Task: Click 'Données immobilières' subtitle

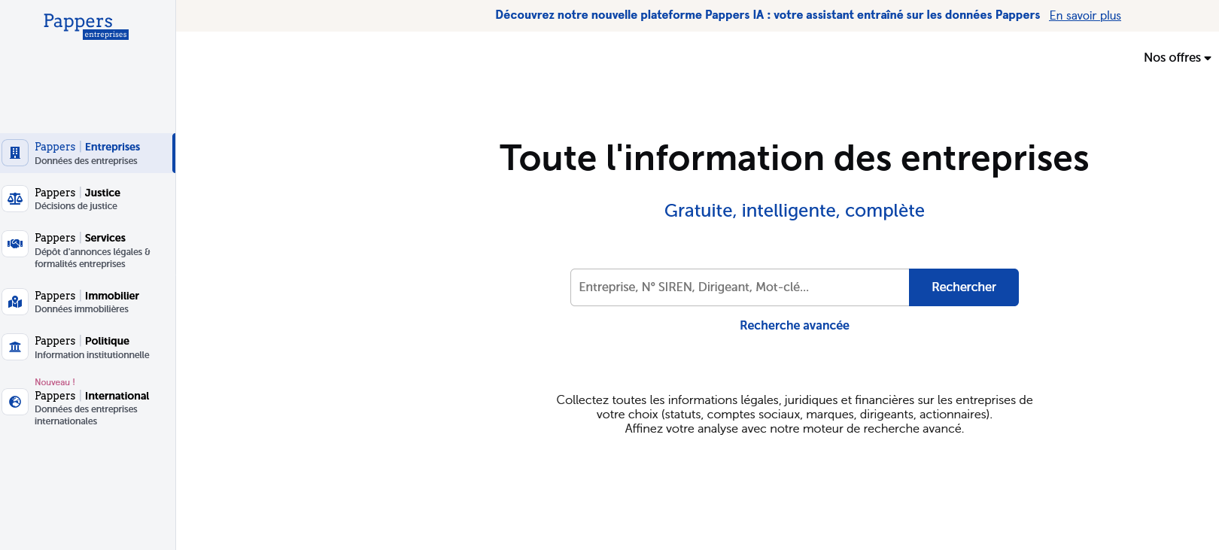Action: [81, 309]
